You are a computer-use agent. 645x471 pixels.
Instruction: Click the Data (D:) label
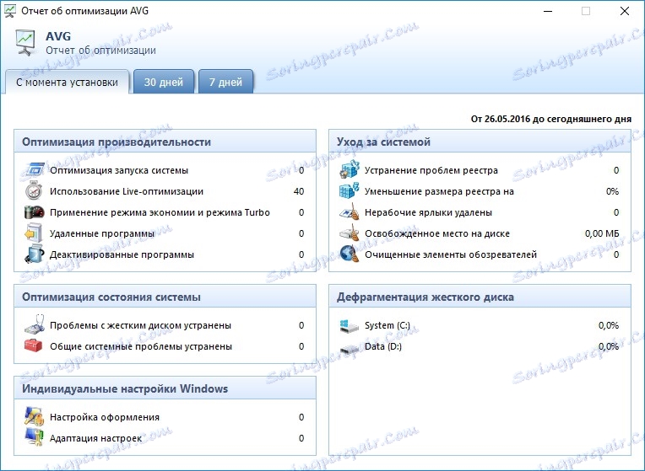click(383, 346)
